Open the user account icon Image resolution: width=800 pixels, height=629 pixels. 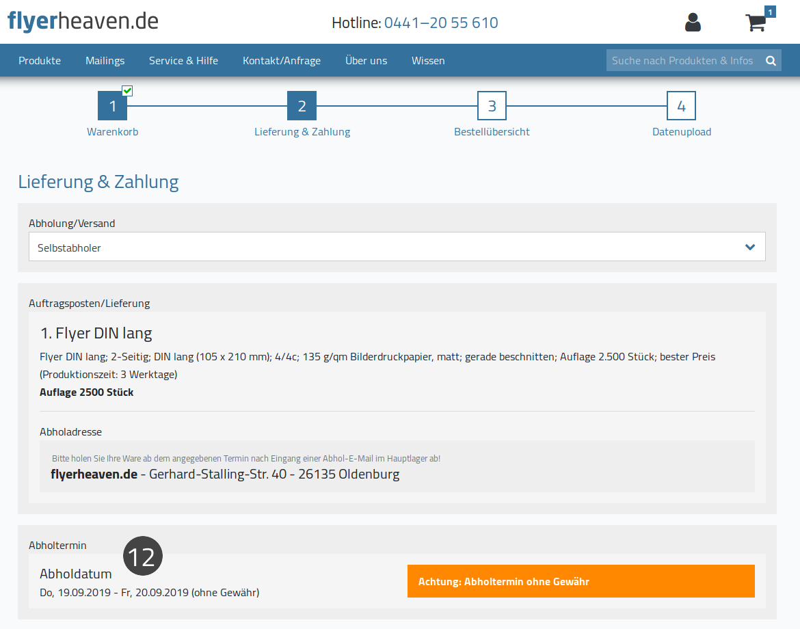tap(693, 23)
